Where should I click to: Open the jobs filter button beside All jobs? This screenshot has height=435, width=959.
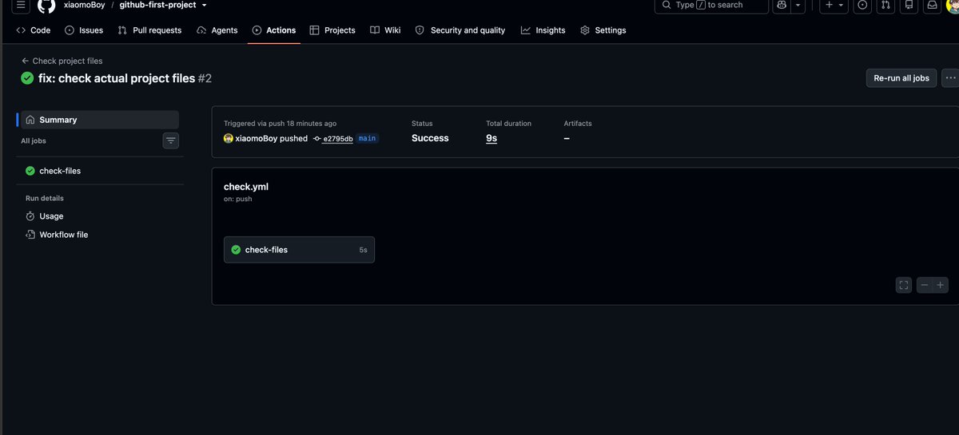tap(171, 140)
